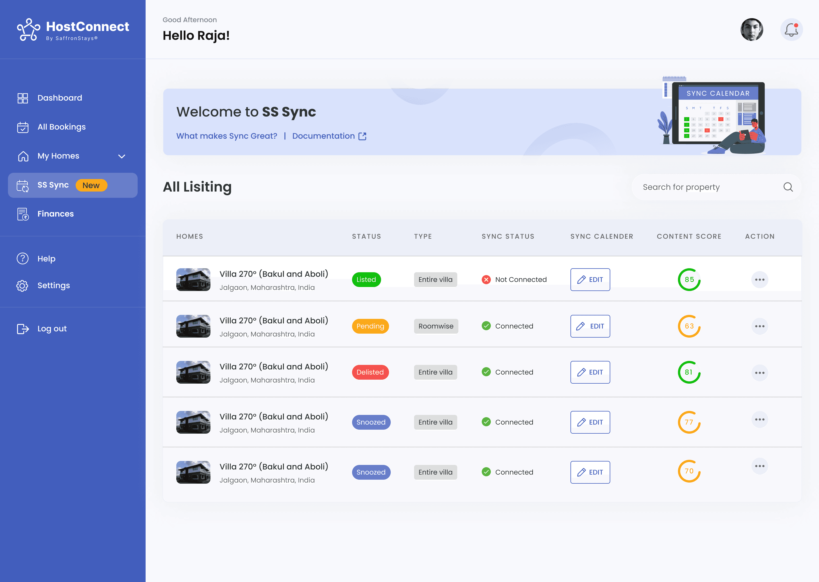Click the notification bell icon
Image resolution: width=819 pixels, height=582 pixels.
[791, 30]
